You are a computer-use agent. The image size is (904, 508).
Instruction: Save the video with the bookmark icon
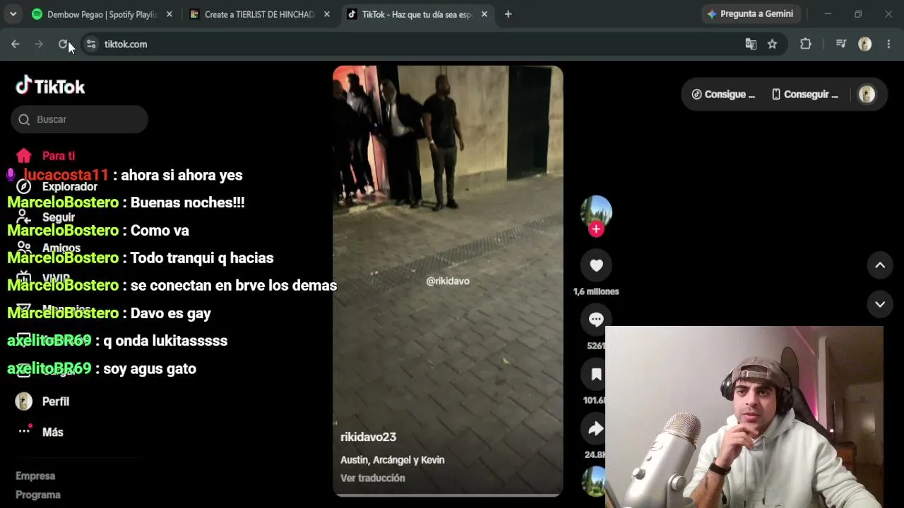(x=596, y=375)
